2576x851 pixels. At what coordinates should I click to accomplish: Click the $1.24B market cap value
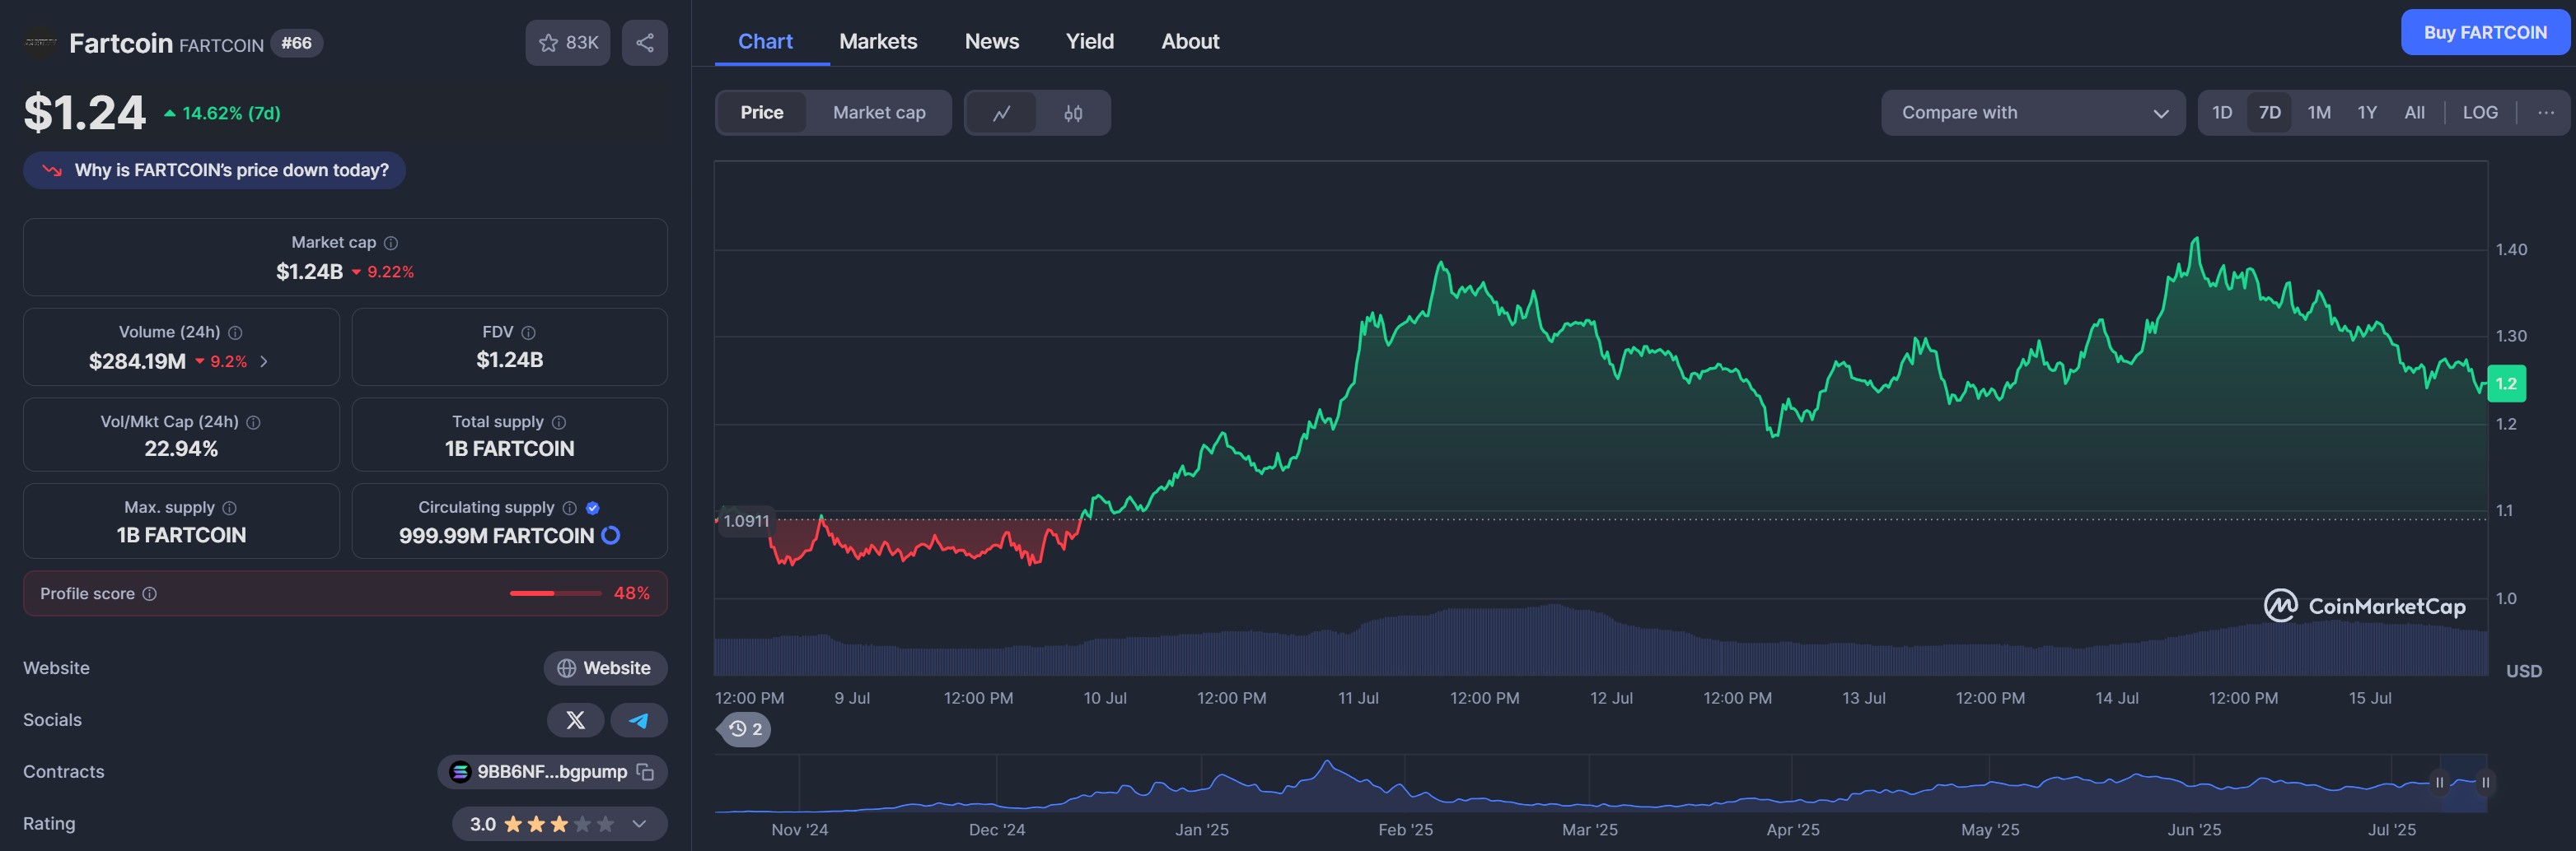click(x=310, y=272)
